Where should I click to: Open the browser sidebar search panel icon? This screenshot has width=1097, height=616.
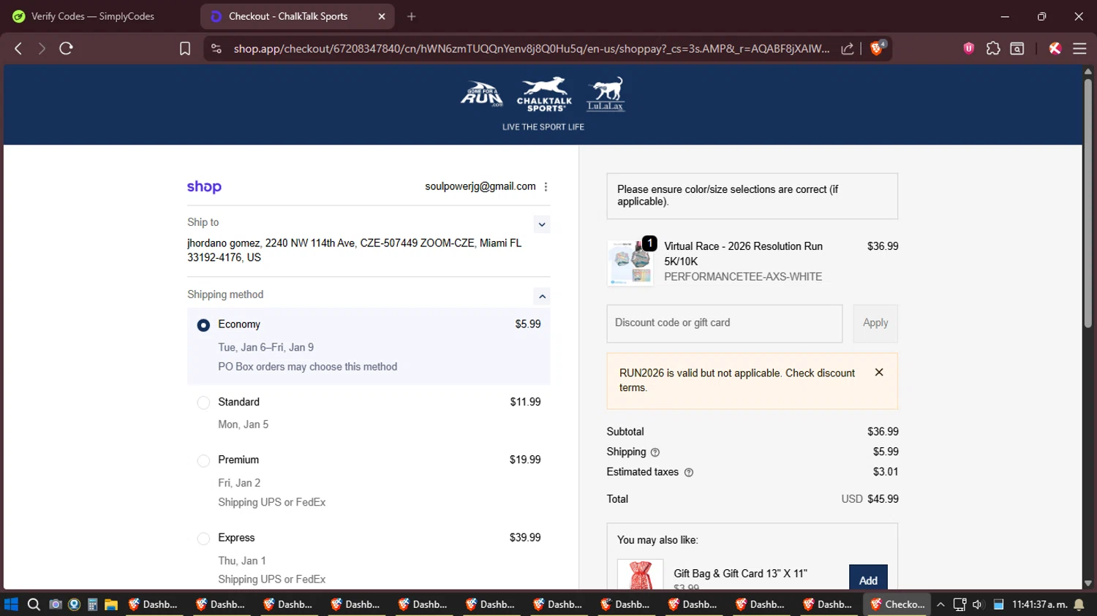point(1017,48)
